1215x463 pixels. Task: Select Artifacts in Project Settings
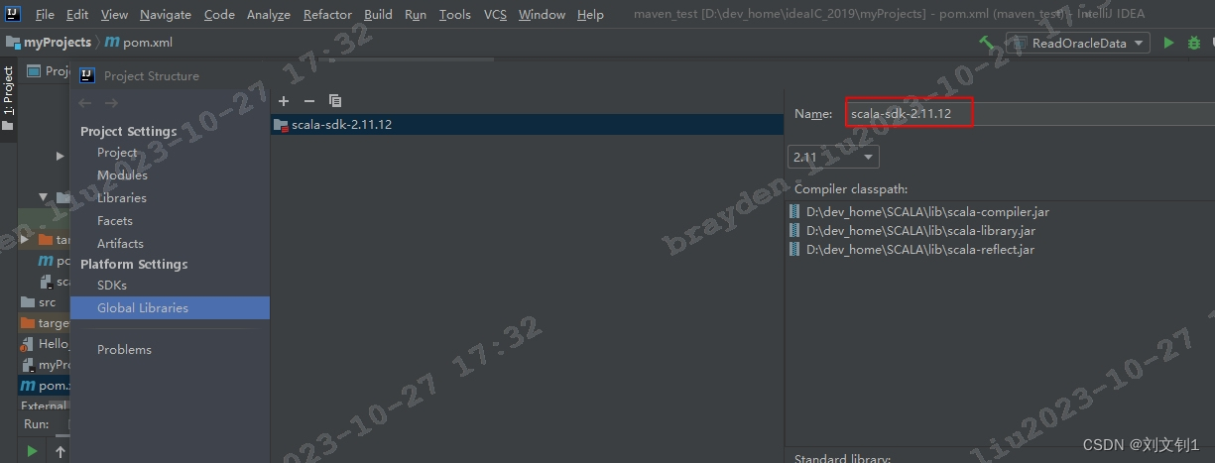point(120,244)
